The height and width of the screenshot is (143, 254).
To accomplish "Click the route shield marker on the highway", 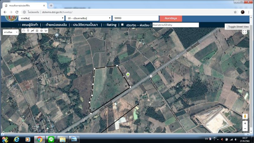I will coord(151,76).
